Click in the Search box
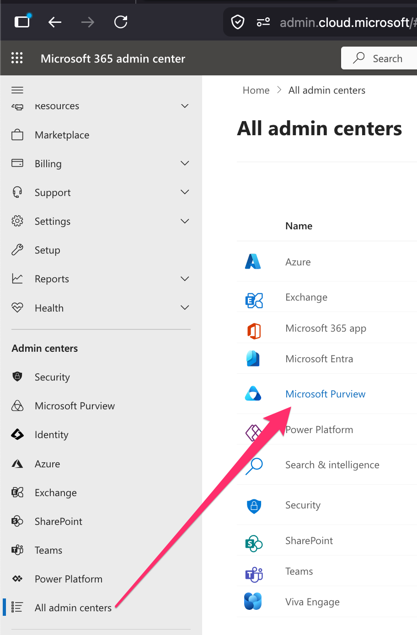The height and width of the screenshot is (635, 417). tap(379, 58)
